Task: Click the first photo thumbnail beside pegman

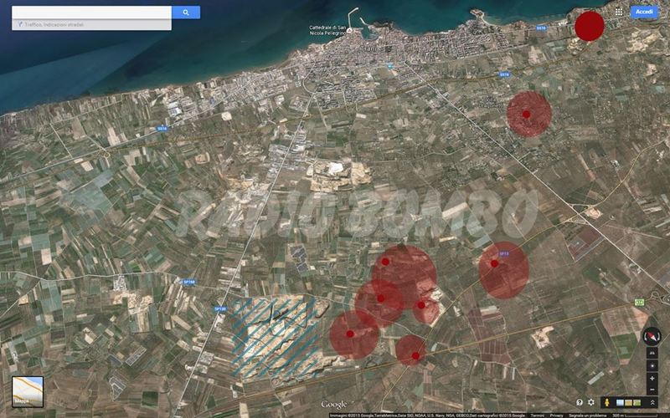Action: [621, 402]
